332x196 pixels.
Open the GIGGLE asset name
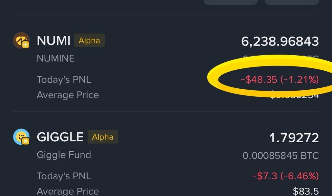[60, 137]
